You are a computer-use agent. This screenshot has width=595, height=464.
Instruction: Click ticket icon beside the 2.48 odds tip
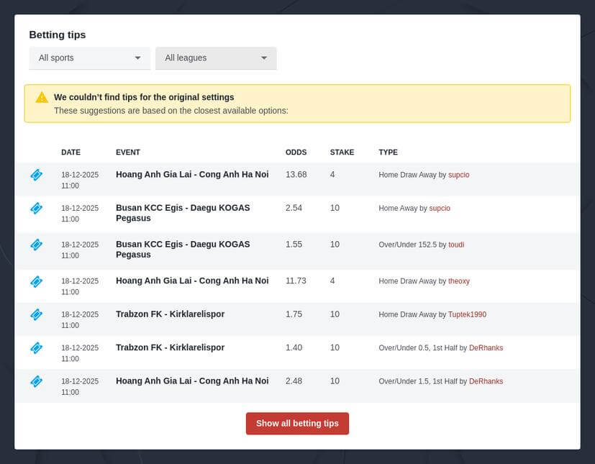coord(36,381)
